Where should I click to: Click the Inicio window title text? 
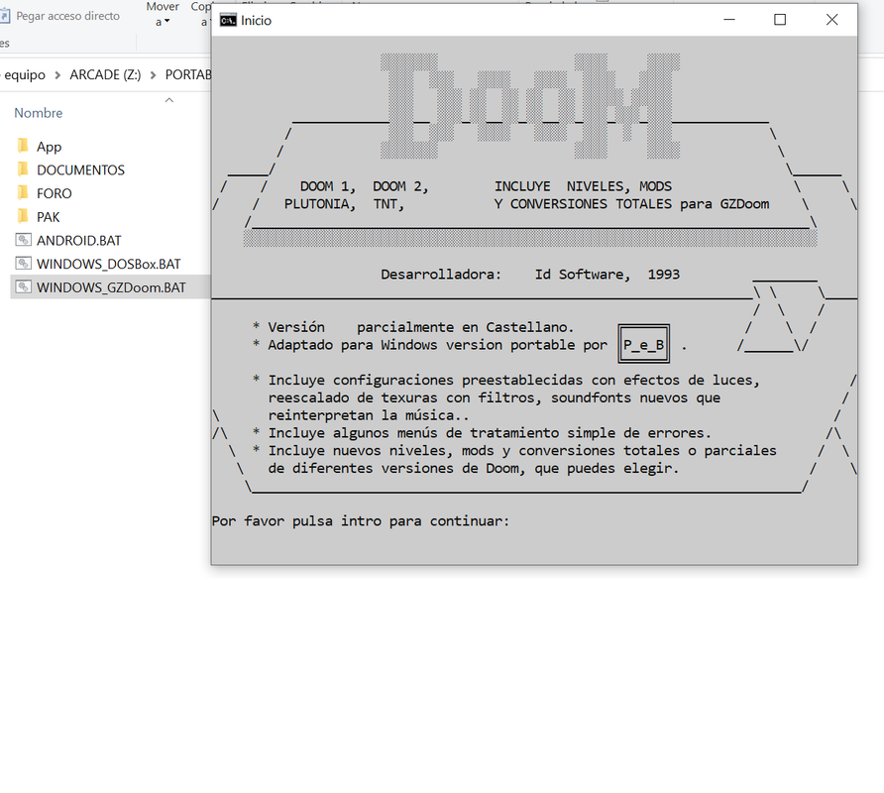[x=256, y=20]
